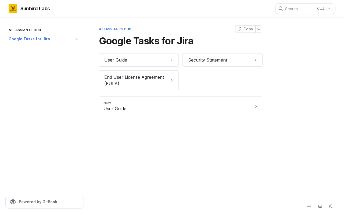
Task: Open the Copy button dropdown arrow
Action: click(x=259, y=29)
